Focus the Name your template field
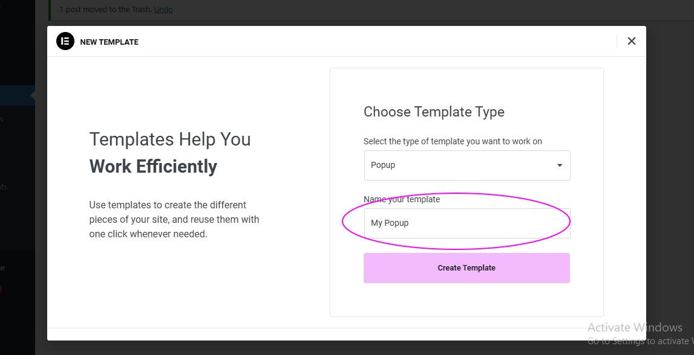This screenshot has height=355, width=694. [467, 223]
